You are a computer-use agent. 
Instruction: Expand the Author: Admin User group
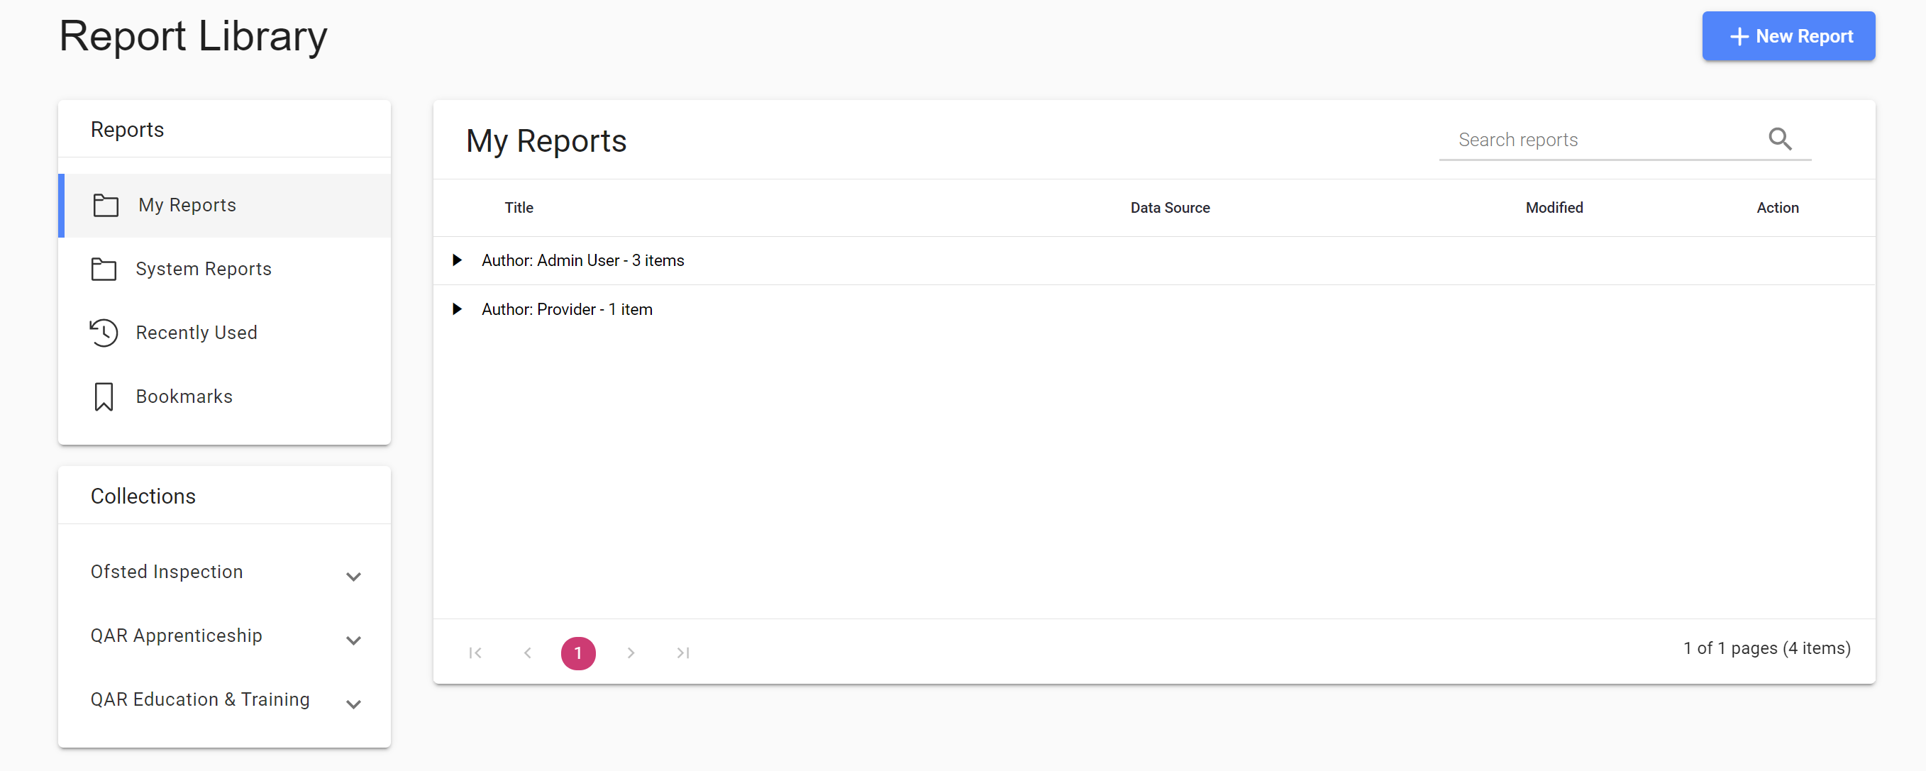(457, 260)
